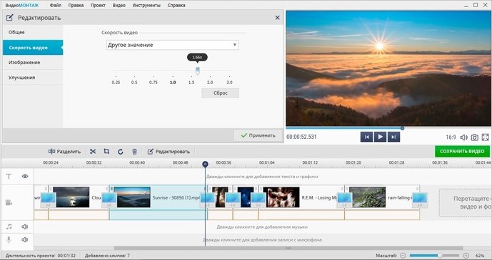492x260 pixels.
Task: Zoom in timeline with plus icon
Action: (x=466, y=256)
